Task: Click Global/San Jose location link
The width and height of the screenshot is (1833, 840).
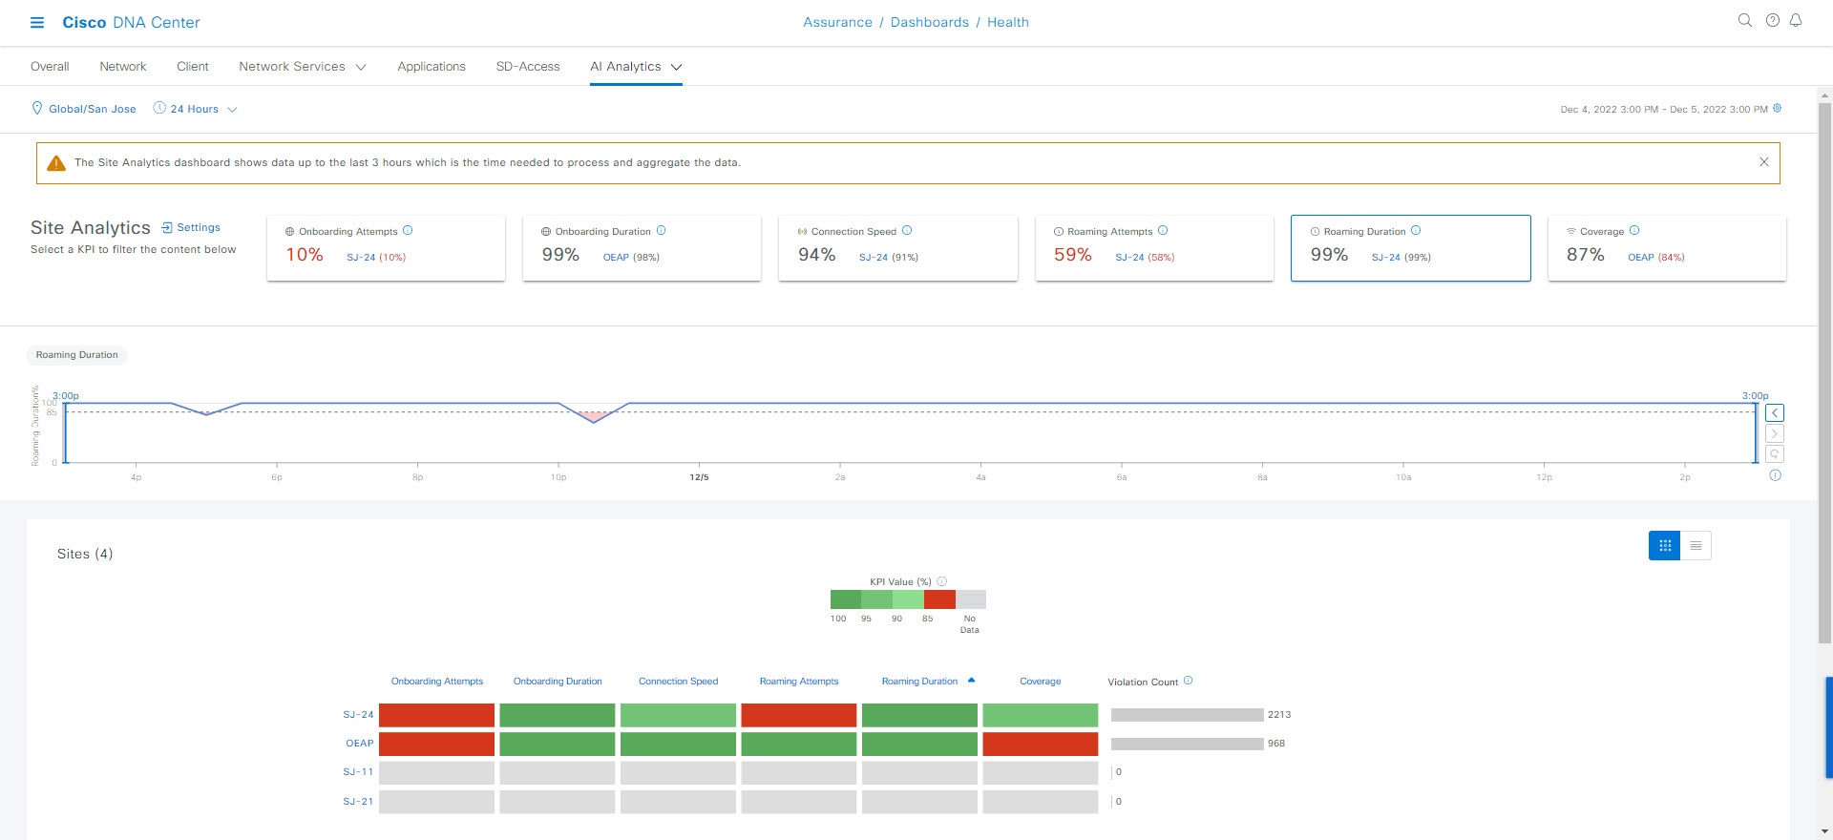Action: (93, 109)
